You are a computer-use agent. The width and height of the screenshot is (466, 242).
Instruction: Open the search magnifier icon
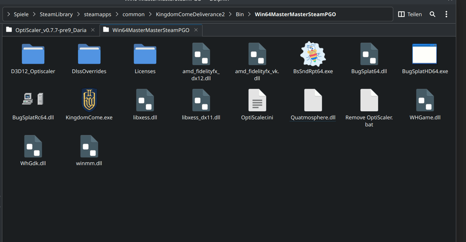click(x=433, y=14)
